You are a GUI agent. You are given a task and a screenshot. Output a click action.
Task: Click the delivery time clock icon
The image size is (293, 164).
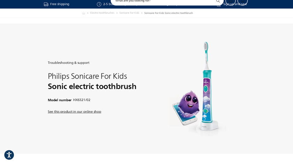pos(99,4)
